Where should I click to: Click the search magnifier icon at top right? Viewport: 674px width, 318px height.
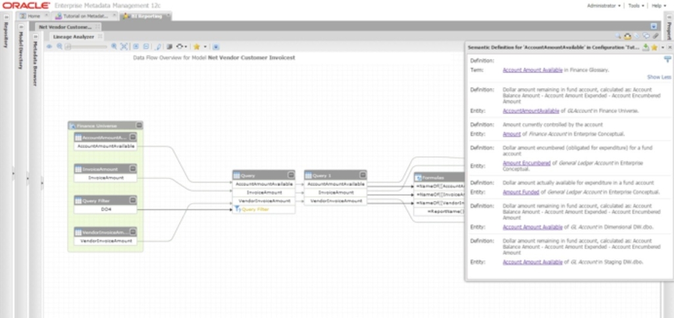[618, 37]
